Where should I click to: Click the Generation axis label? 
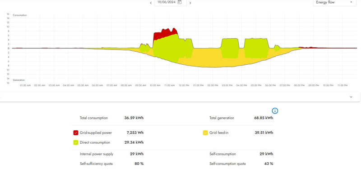(19, 80)
